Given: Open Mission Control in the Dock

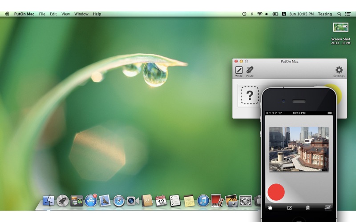Looking at the screenshot, I should [x=77, y=201].
